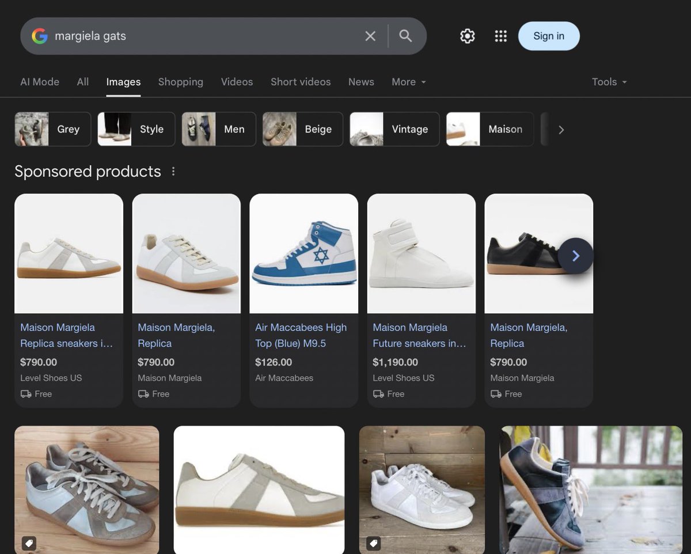The image size is (691, 554).
Task: Expand the Tools dropdown
Action: [609, 82]
